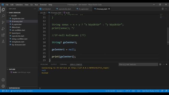Switch to the if-yapisi.dart tab
Viewport: 169px width, 95px height.
tap(83, 9)
